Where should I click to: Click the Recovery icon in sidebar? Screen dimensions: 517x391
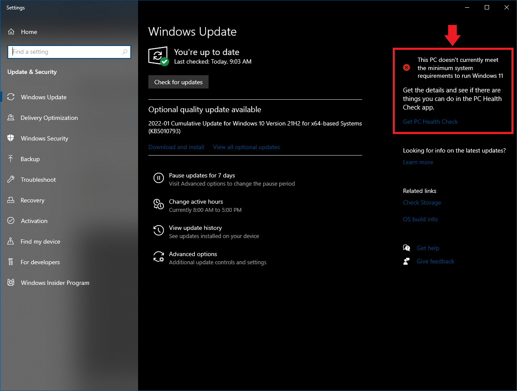(11, 200)
